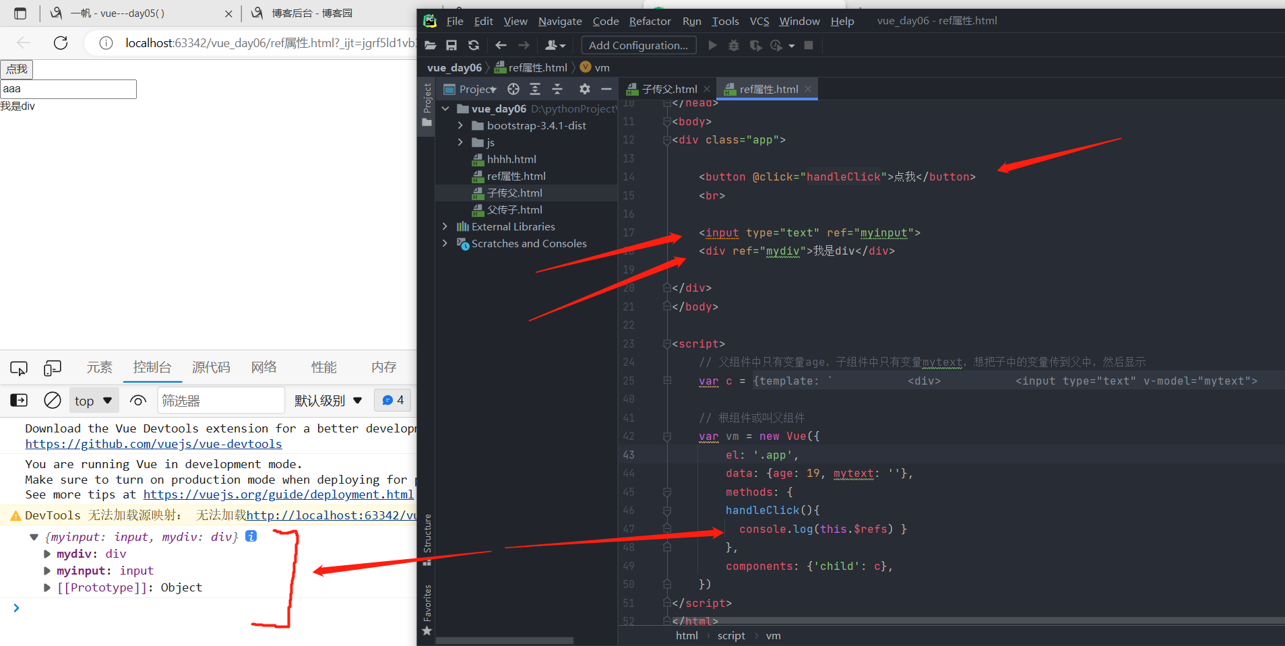Switch to the 子传父.html editor tab
The height and width of the screenshot is (646, 1285).
668,89
